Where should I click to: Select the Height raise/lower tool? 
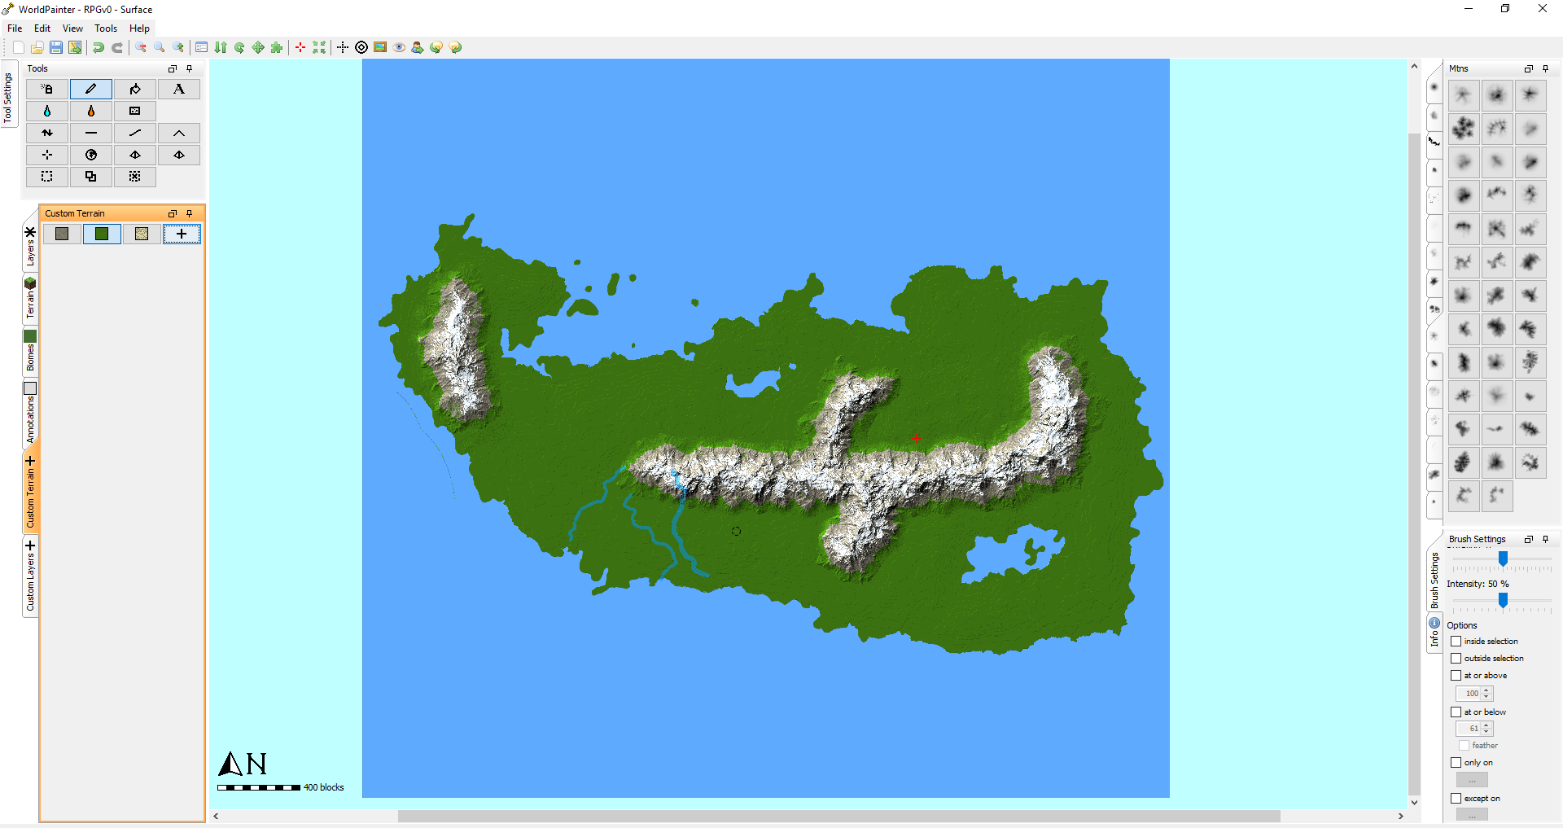47,133
